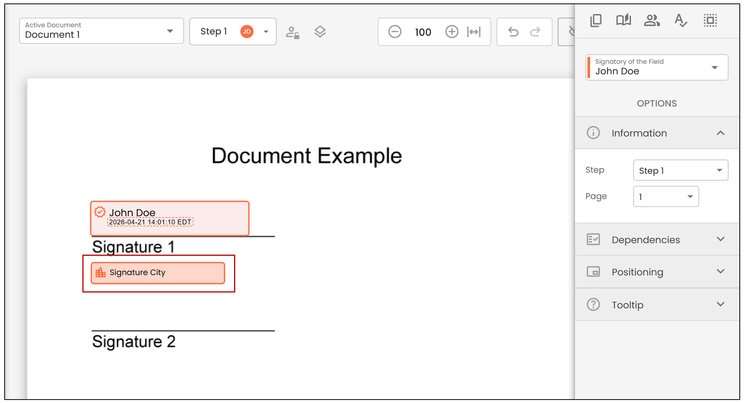744x403 pixels.
Task: Open the text validation panel icon
Action: (680, 20)
